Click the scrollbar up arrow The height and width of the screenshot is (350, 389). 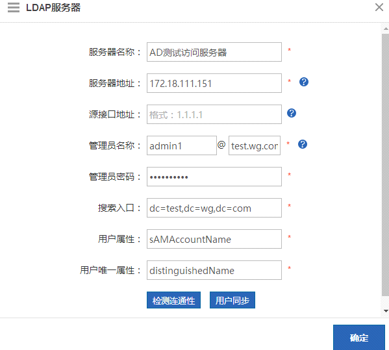tap(386, 29)
